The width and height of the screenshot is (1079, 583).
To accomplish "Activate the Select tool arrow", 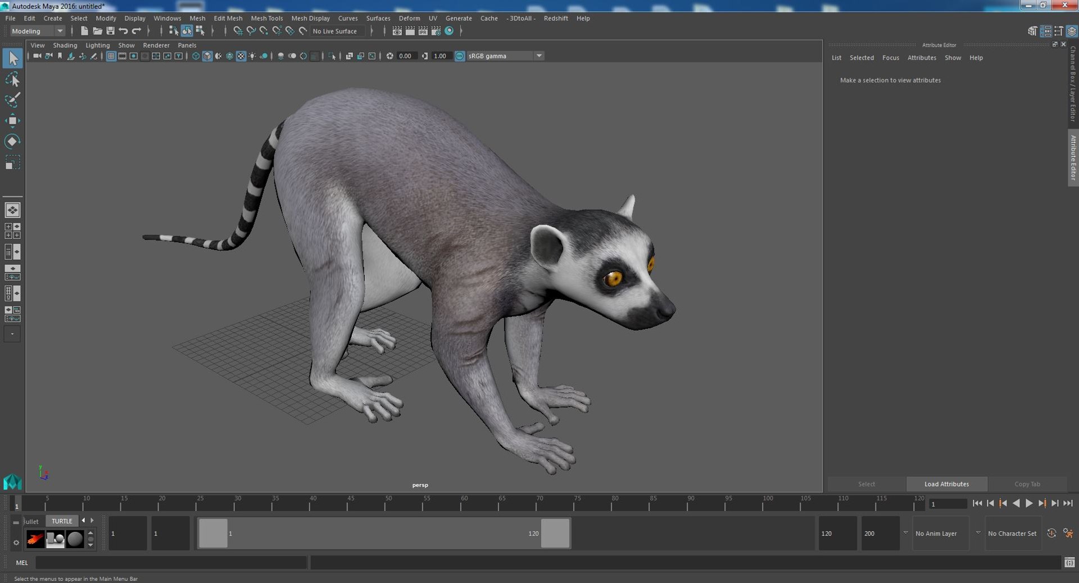I will 13,58.
